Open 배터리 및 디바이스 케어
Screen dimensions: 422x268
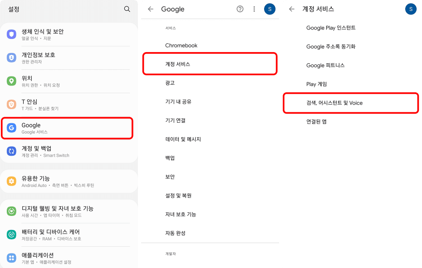[x=69, y=234]
